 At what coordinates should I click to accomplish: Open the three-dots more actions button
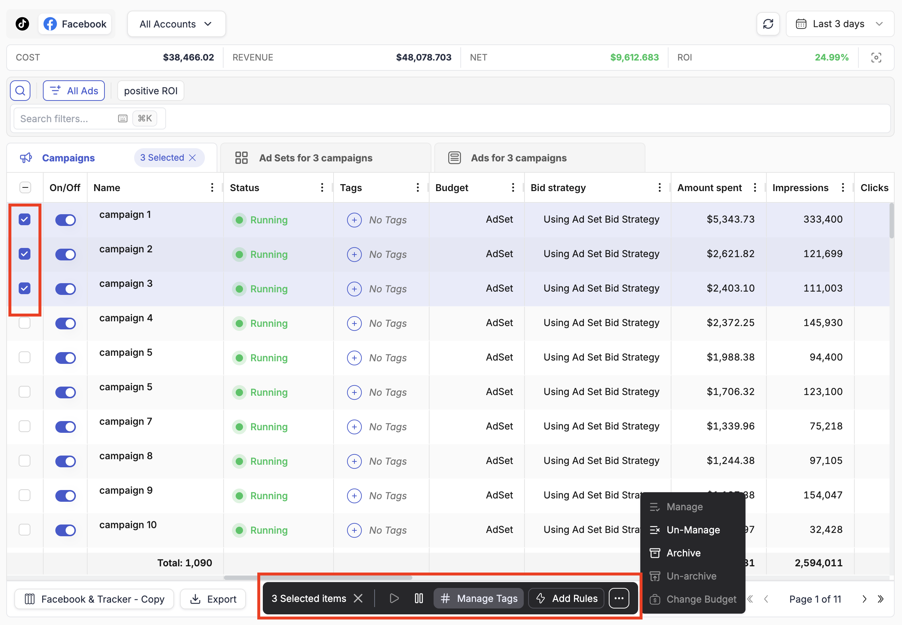(x=619, y=598)
